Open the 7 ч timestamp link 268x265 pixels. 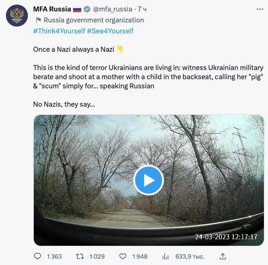[142, 9]
